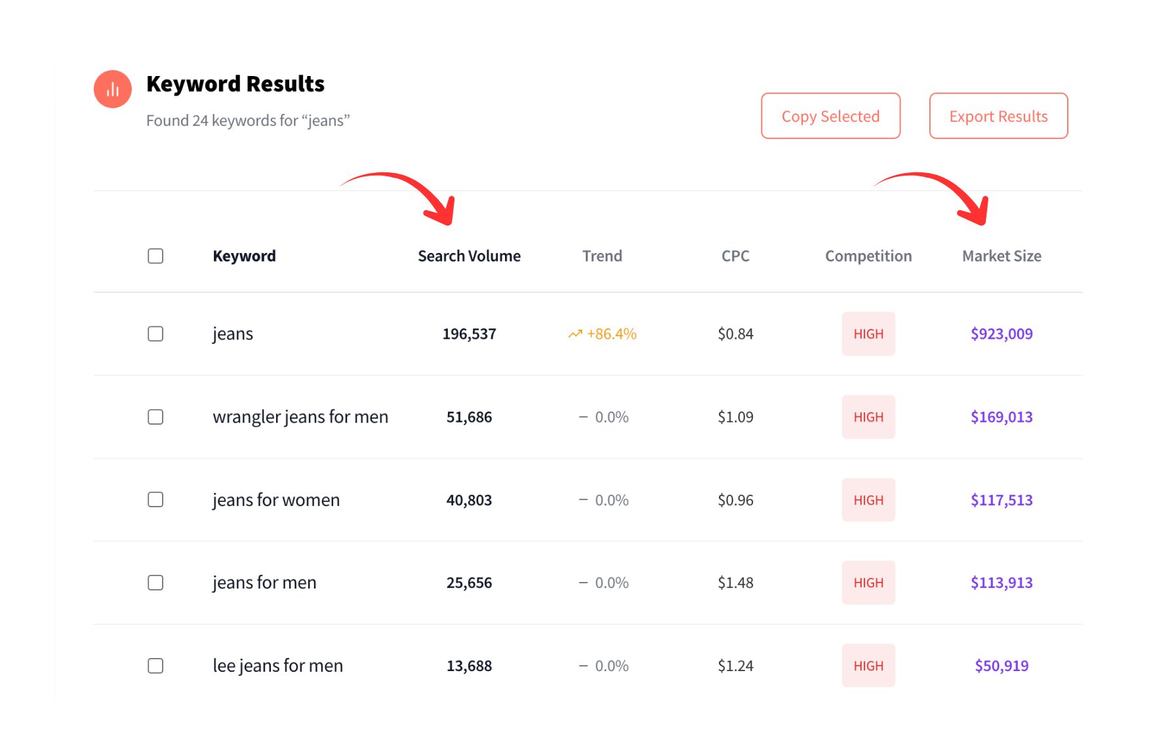Sort by Competition column header

[868, 256]
